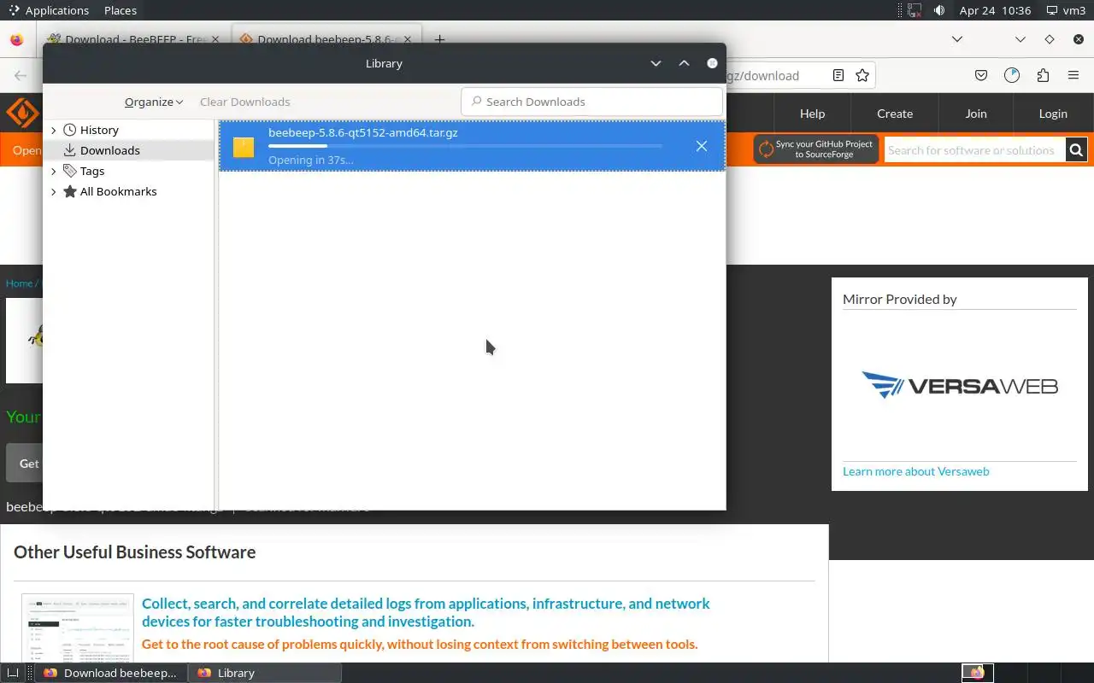
Task: Open Pocket save icon in Firefox toolbar
Action: pyautogui.click(x=981, y=75)
